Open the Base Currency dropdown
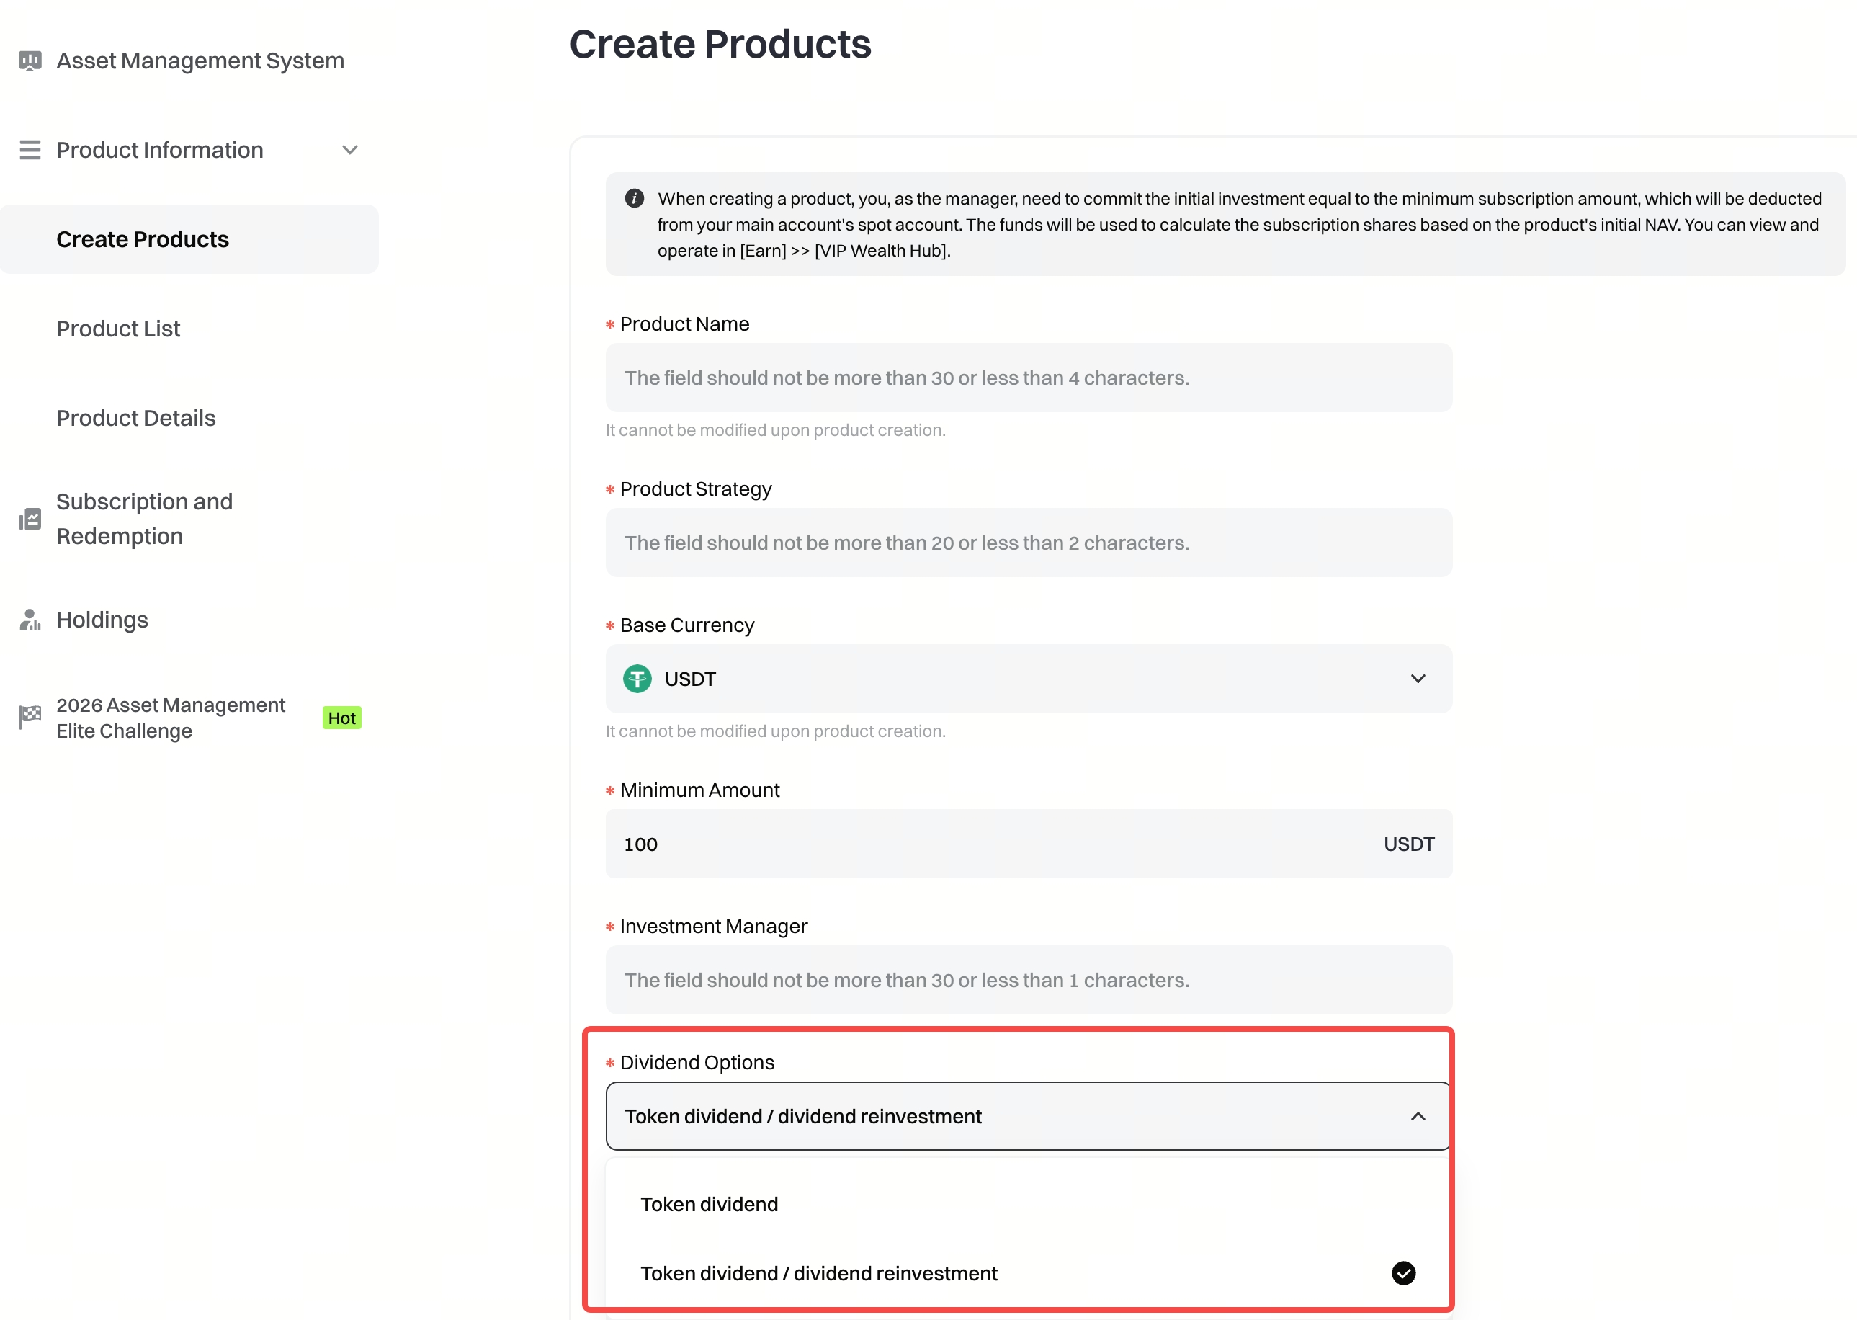The height and width of the screenshot is (1320, 1857). pyautogui.click(x=1029, y=679)
